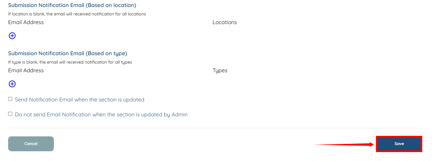Click the Locations column header

click(225, 22)
